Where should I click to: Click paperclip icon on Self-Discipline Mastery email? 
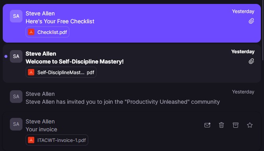tap(251, 61)
